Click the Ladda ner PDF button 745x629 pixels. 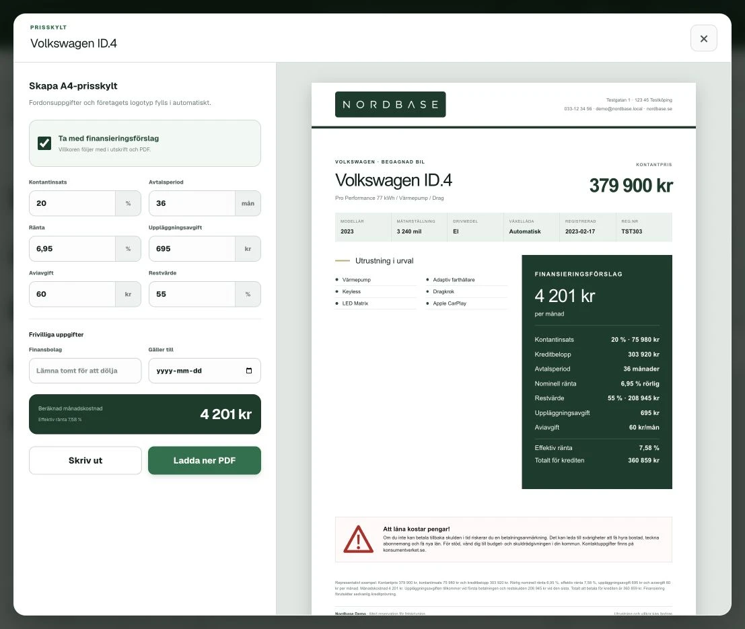tap(205, 460)
